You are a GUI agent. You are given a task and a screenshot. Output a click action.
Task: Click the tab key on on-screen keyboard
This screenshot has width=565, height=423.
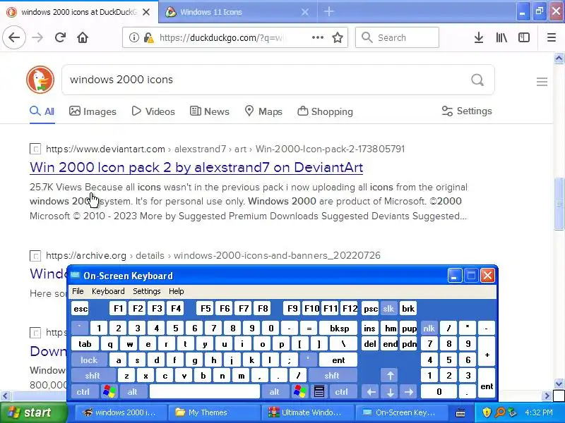tap(85, 344)
